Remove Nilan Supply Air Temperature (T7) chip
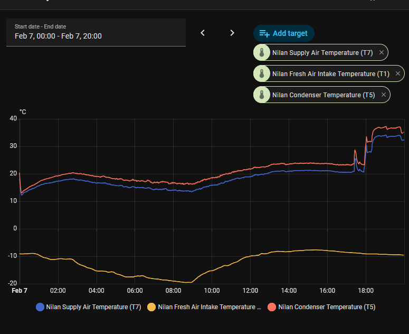The image size is (409, 334). [x=382, y=53]
